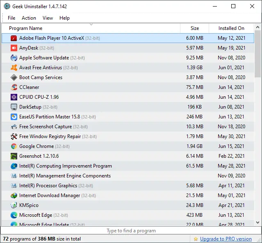
Task: Click the Intel Computing Improvement Program icon
Action: [14, 166]
